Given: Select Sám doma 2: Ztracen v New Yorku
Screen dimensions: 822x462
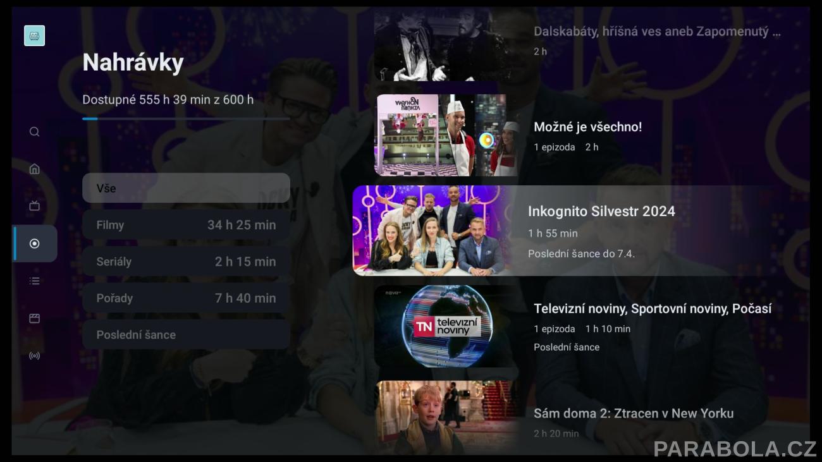Looking at the screenshot, I should click(634, 413).
